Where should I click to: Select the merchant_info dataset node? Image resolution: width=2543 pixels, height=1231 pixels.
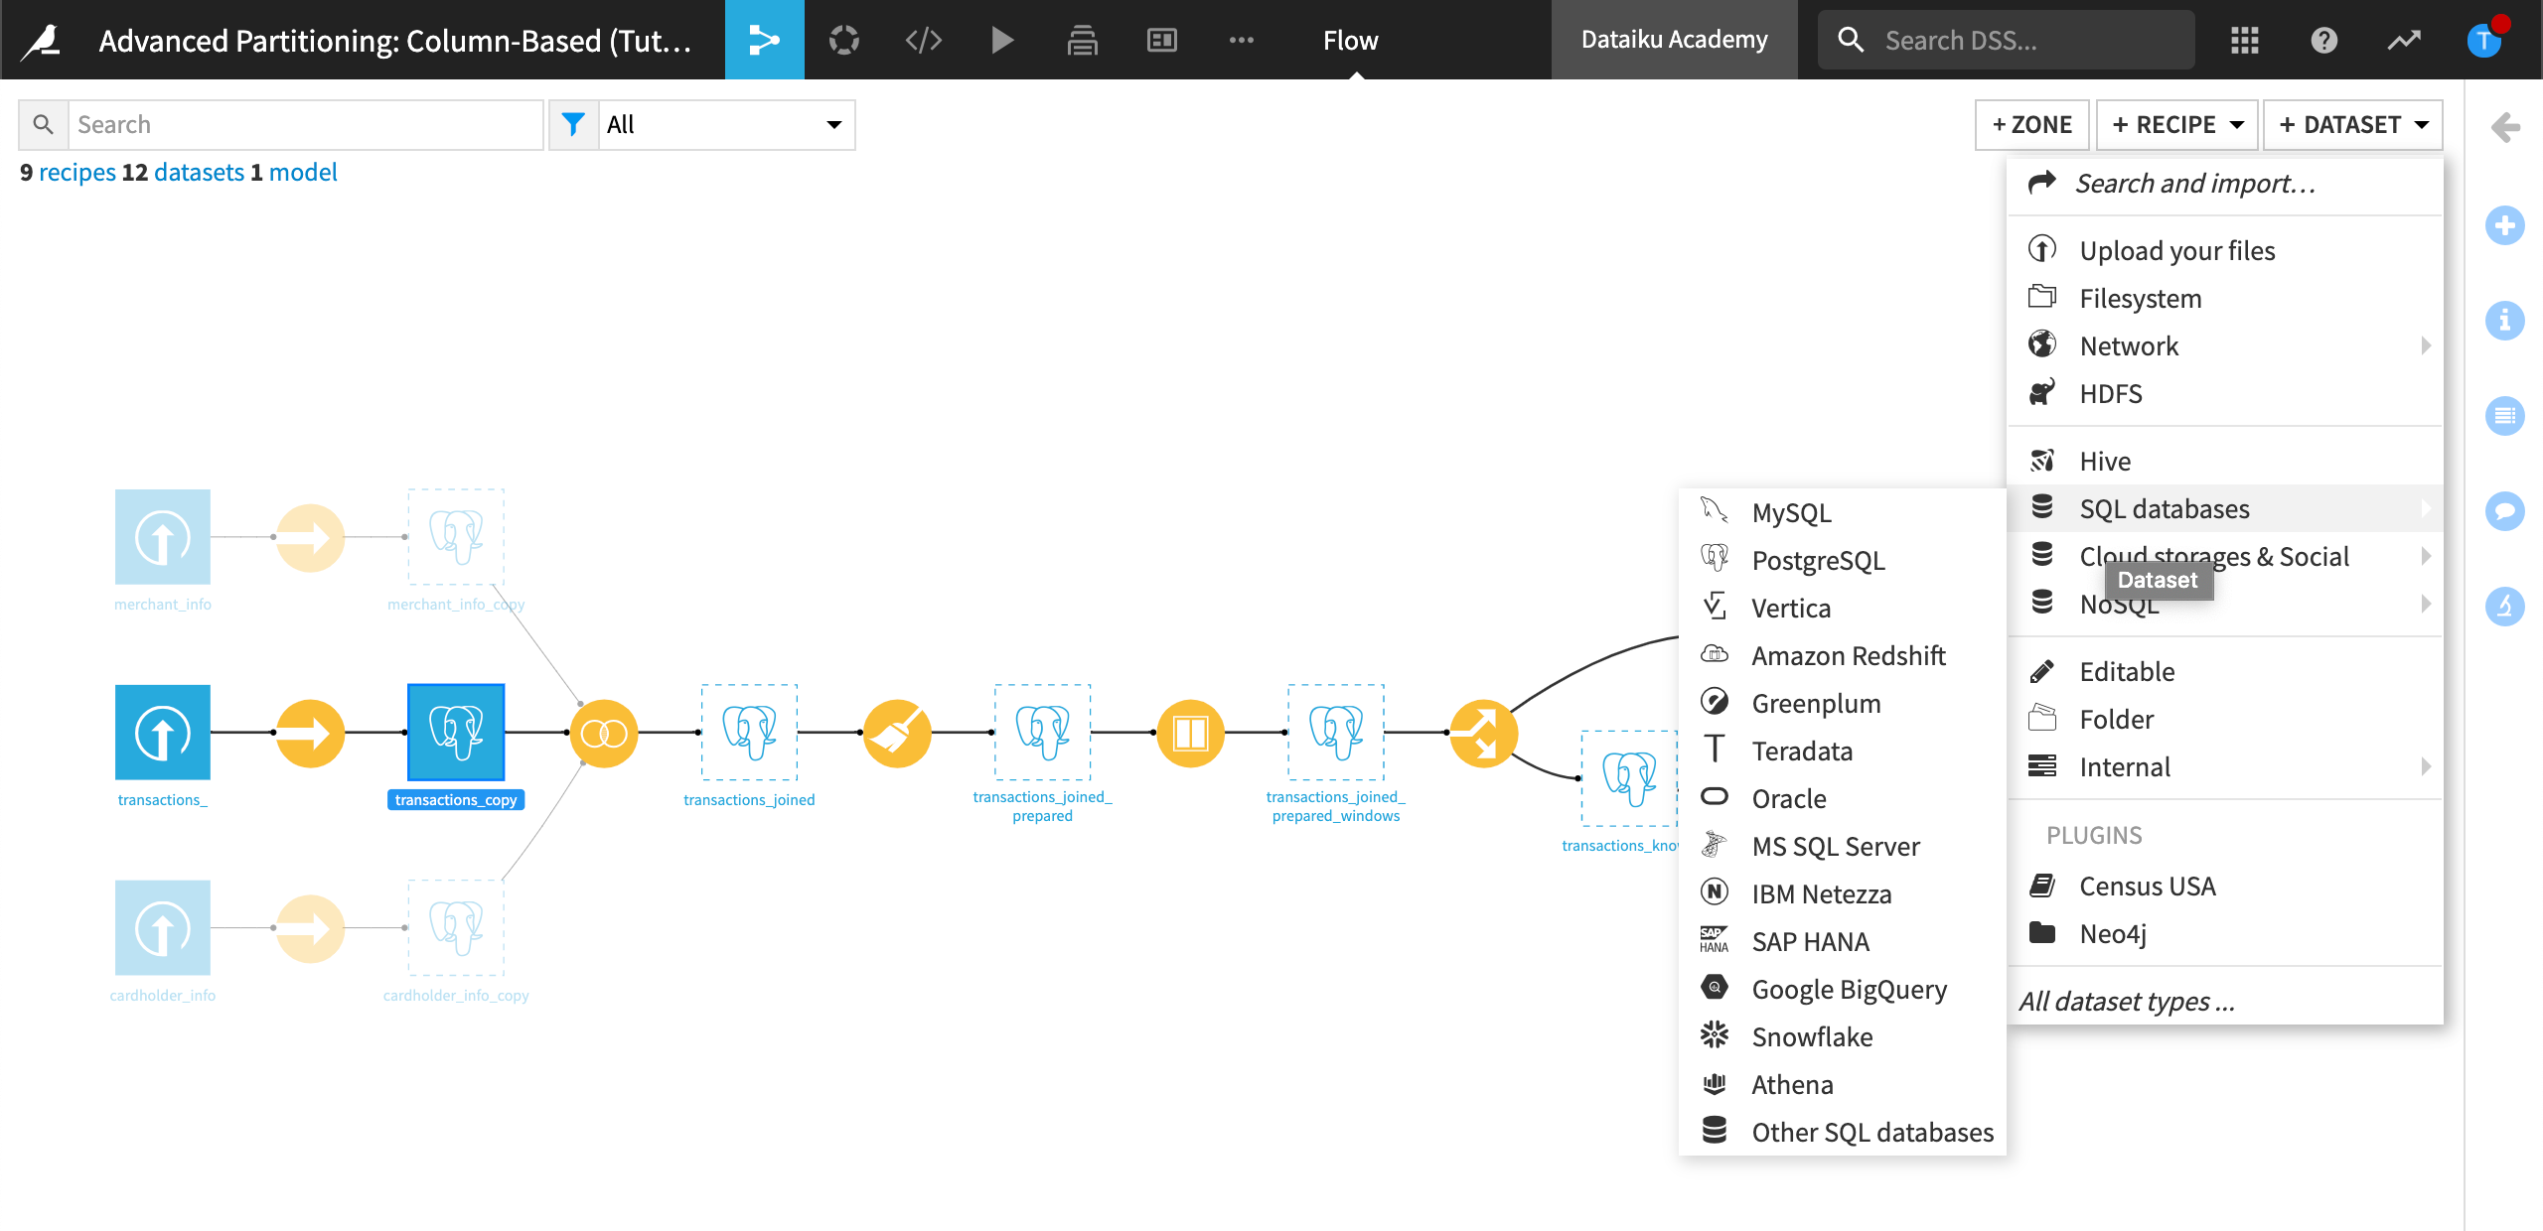click(x=163, y=537)
